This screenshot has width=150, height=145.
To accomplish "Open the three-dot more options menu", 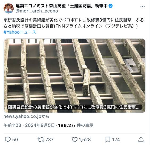I will [x=143, y=6].
